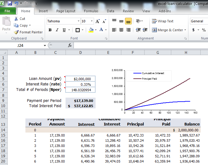Switch to the Page Layout tab

[x=66, y=11]
